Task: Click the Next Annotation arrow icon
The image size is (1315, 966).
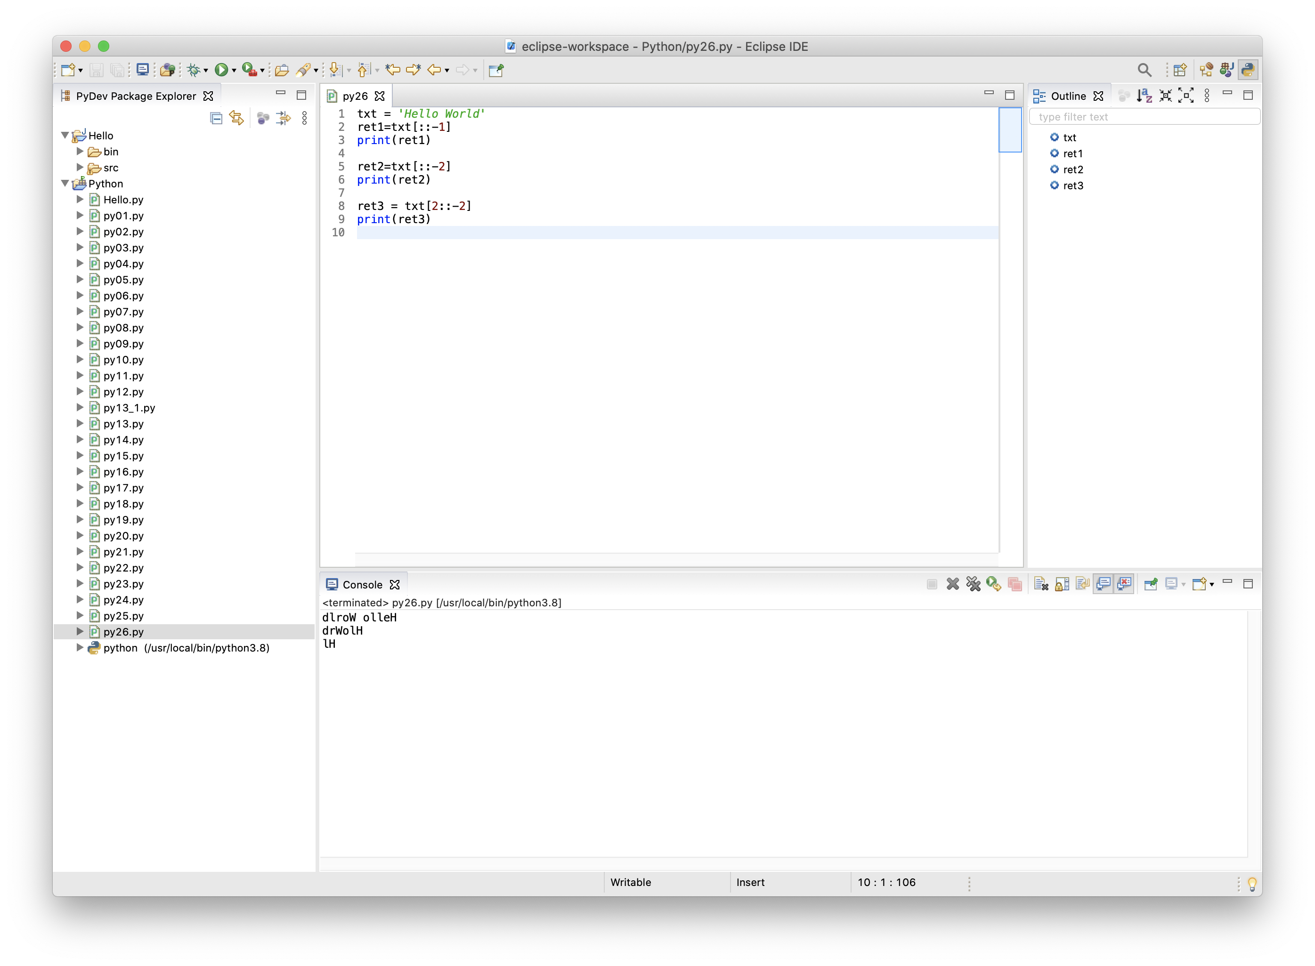Action: (335, 70)
